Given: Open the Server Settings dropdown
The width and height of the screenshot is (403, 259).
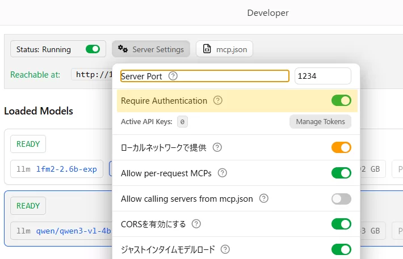Looking at the screenshot, I should pos(151,49).
